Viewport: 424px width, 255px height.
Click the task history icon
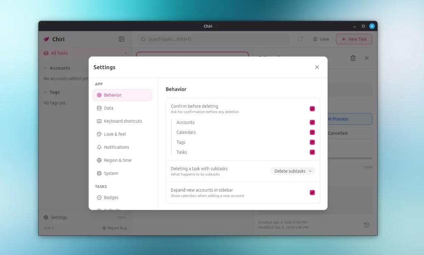(366, 225)
